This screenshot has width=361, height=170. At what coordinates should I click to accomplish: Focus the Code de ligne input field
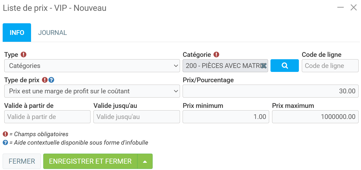(330, 66)
